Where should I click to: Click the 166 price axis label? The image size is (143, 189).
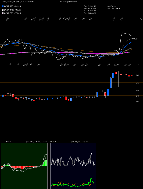coord(138,101)
